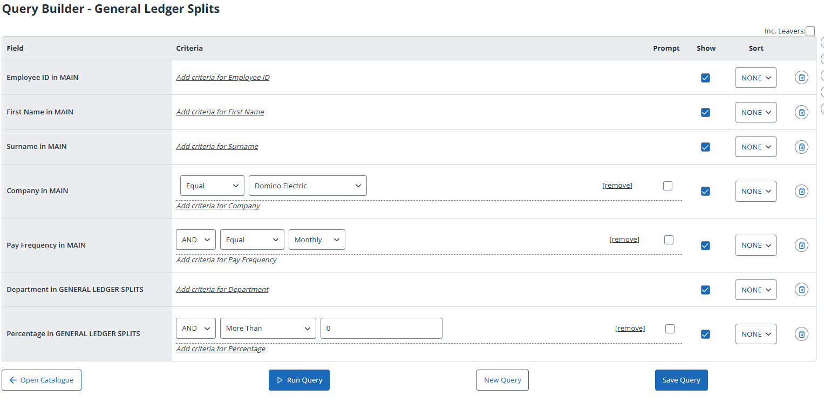This screenshot has height=403, width=824.
Task: Uncheck Show for Company
Action: (x=705, y=191)
